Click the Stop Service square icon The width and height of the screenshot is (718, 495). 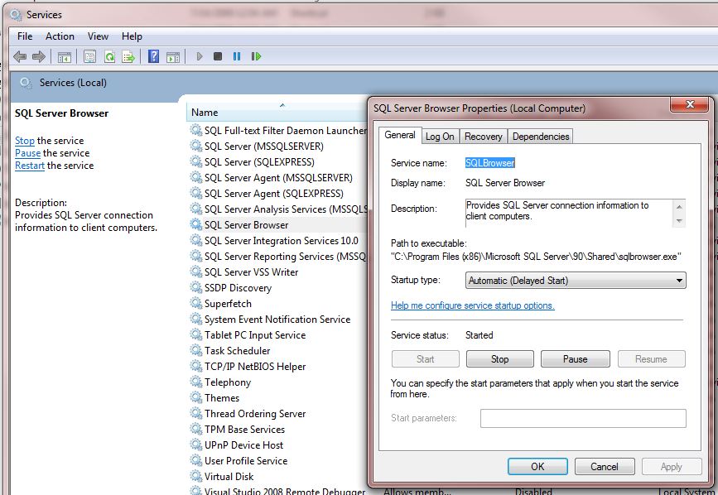pyautogui.click(x=218, y=56)
